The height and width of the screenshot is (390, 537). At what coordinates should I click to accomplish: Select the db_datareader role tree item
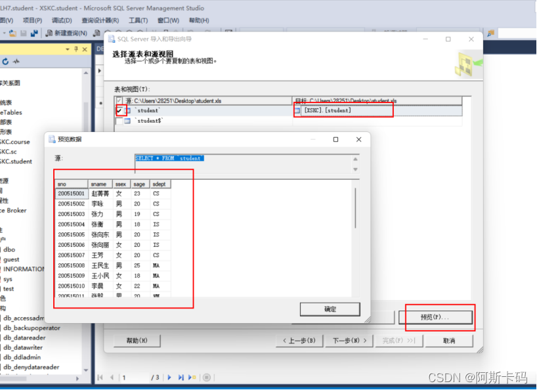24,337
